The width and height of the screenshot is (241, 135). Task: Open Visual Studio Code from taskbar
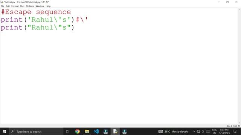coord(96,132)
